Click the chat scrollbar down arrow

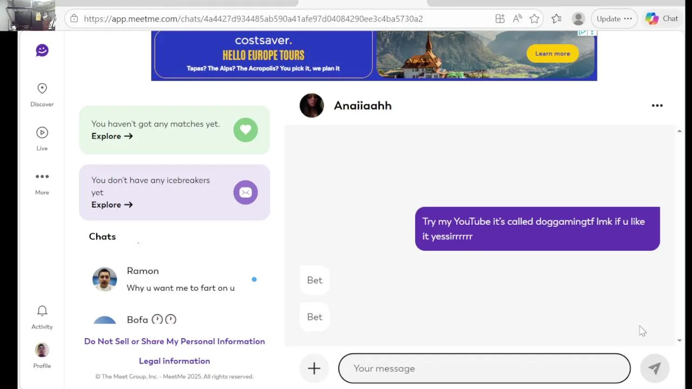coord(680,340)
